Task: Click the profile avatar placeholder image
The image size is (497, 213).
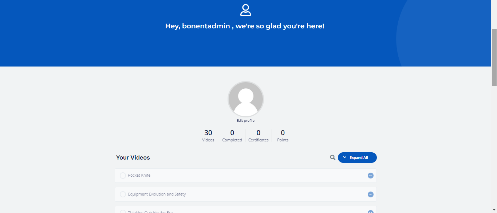Action: point(245,99)
